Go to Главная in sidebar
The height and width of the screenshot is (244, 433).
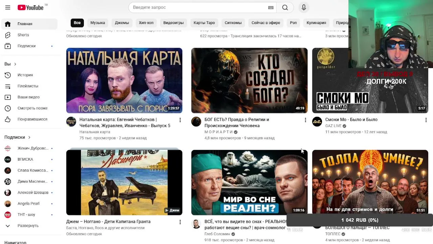point(29,24)
